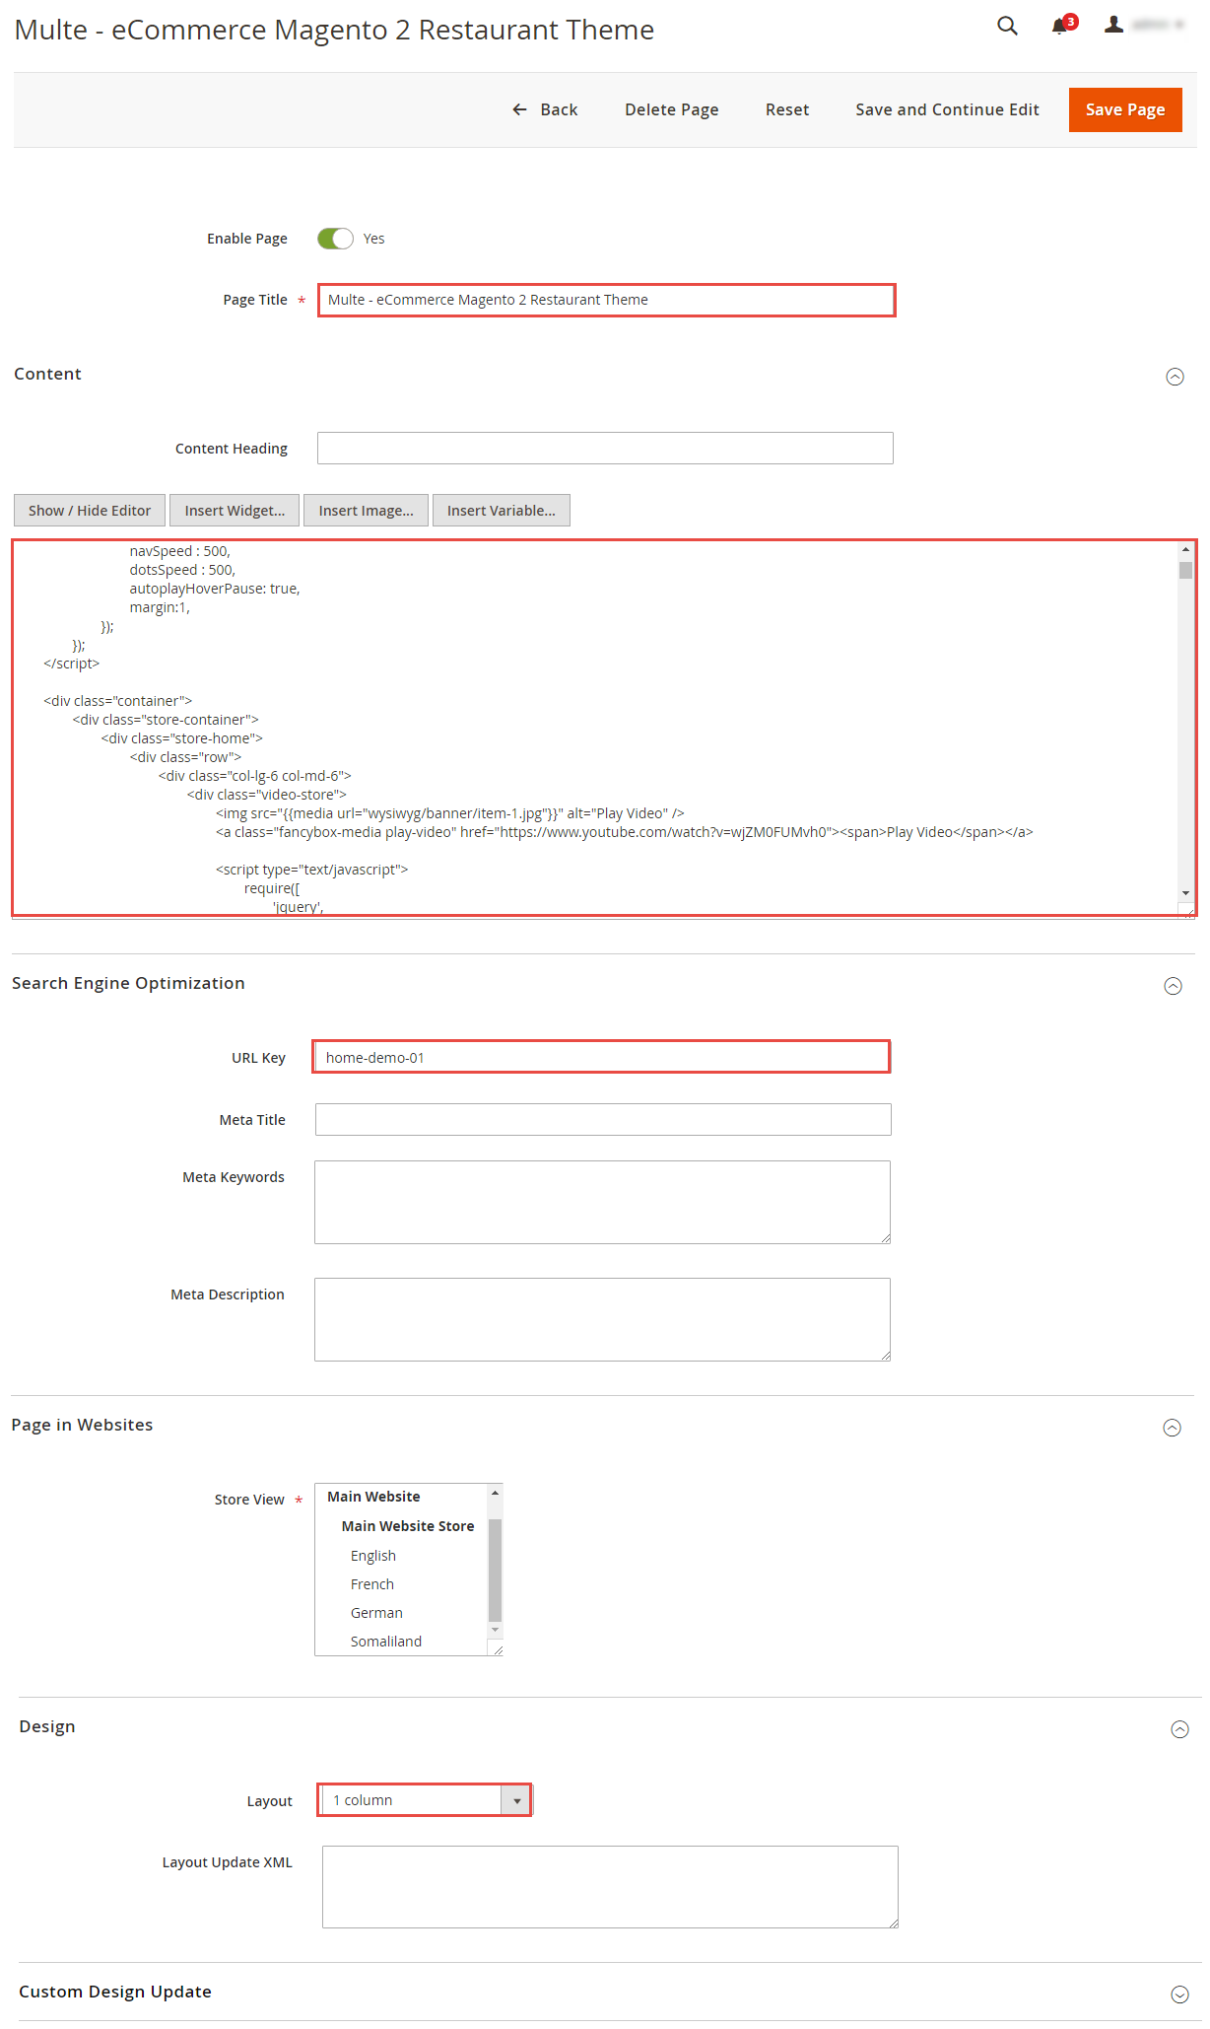Click the Back arrow button

[x=545, y=109]
